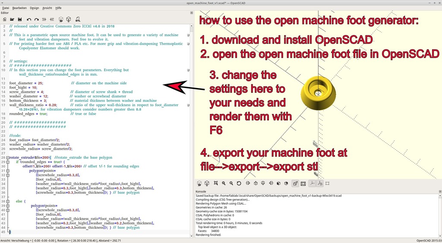Close the Editor panel
This screenshot has height=243, width=442.
191,13
